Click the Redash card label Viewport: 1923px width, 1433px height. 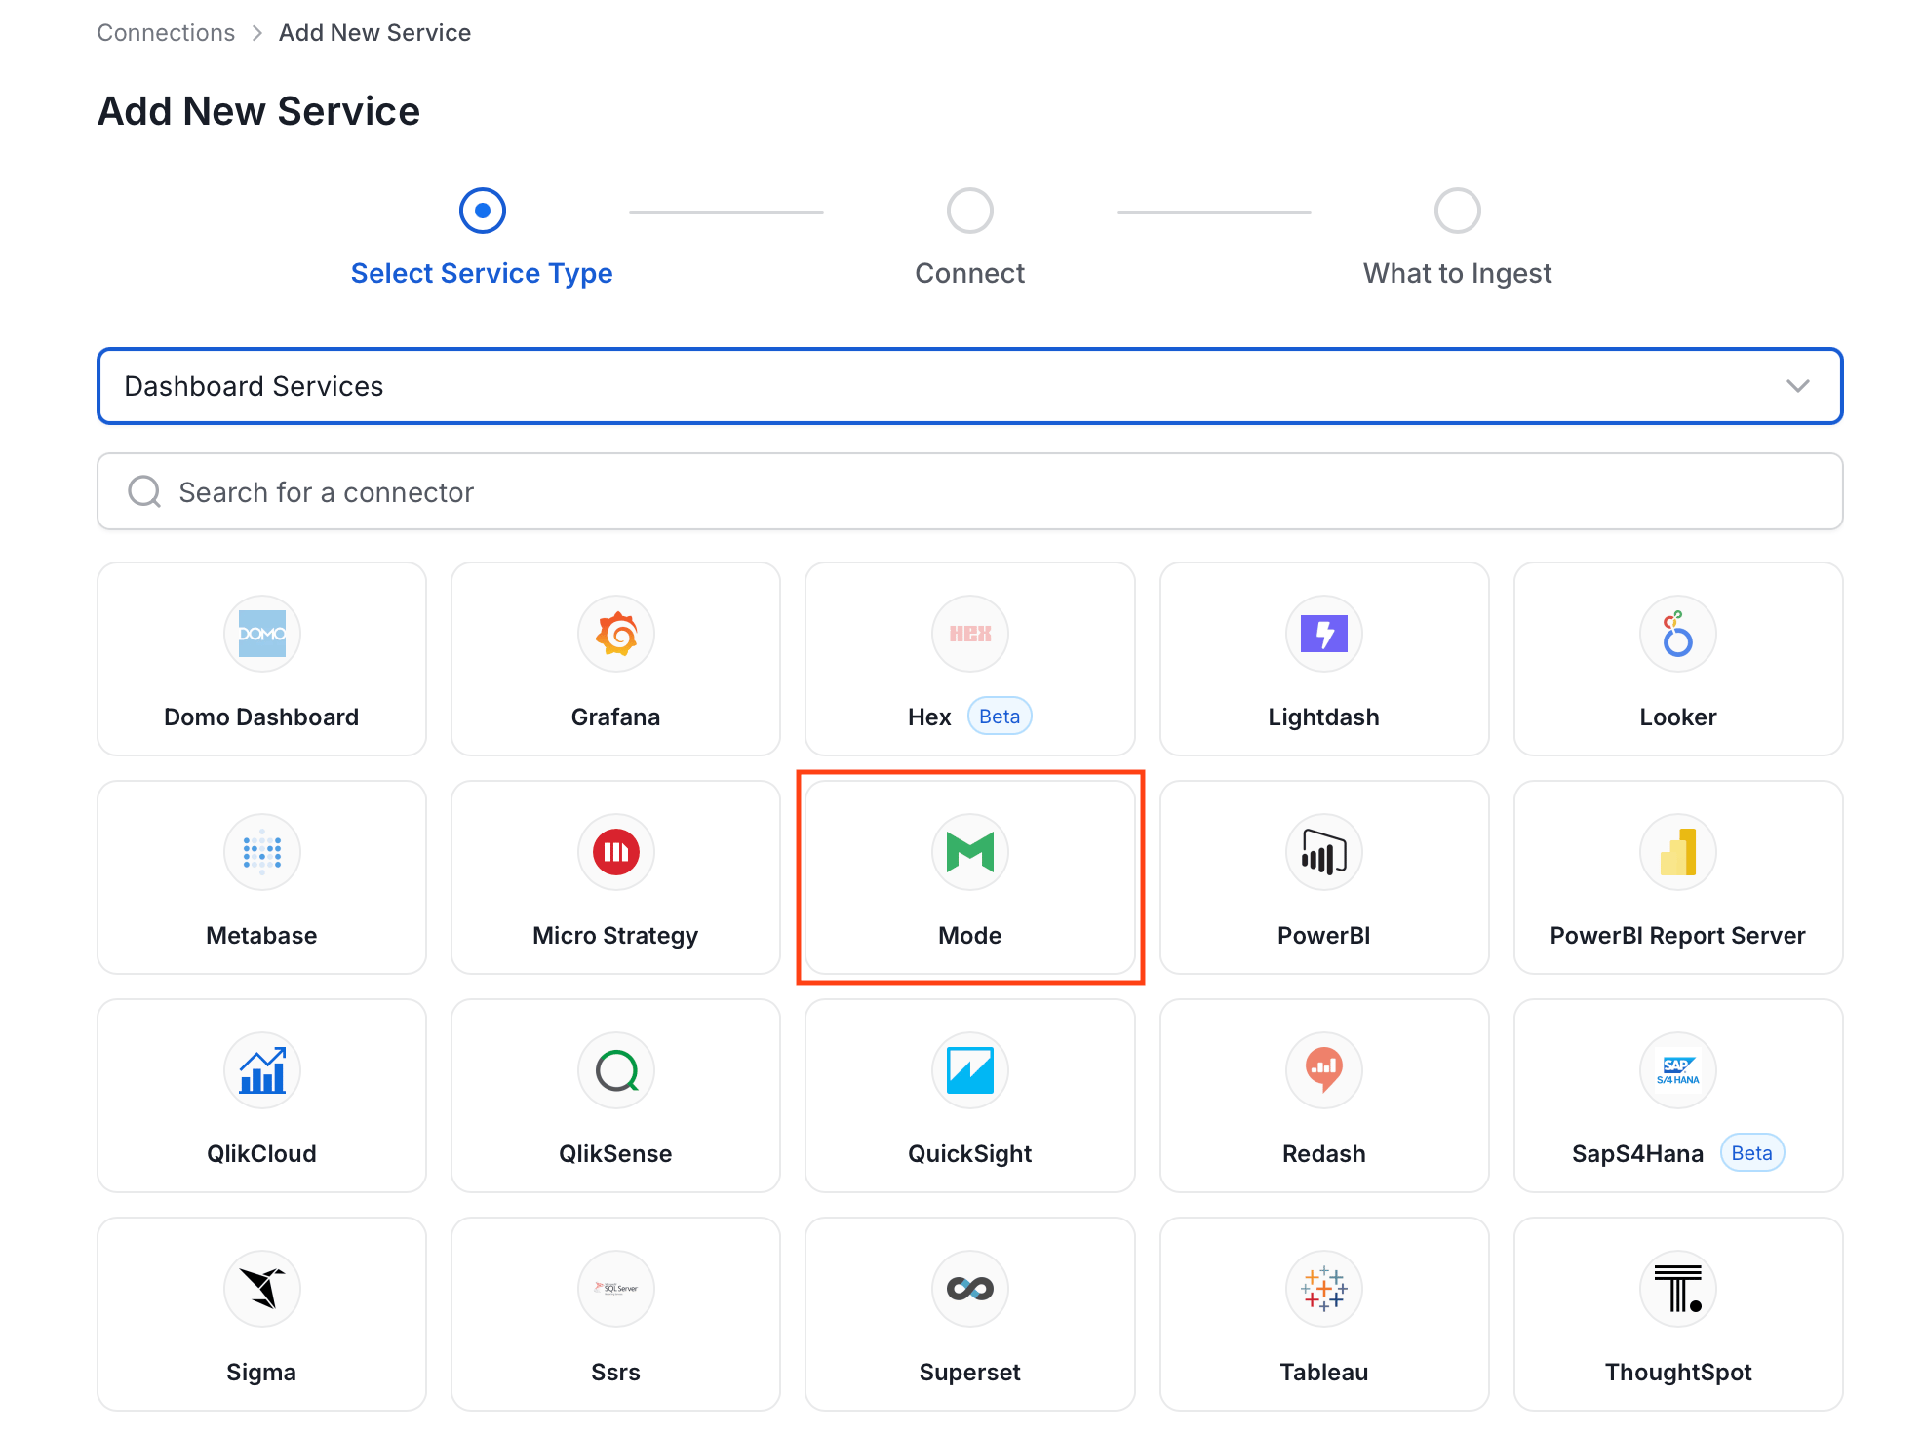click(x=1323, y=1153)
